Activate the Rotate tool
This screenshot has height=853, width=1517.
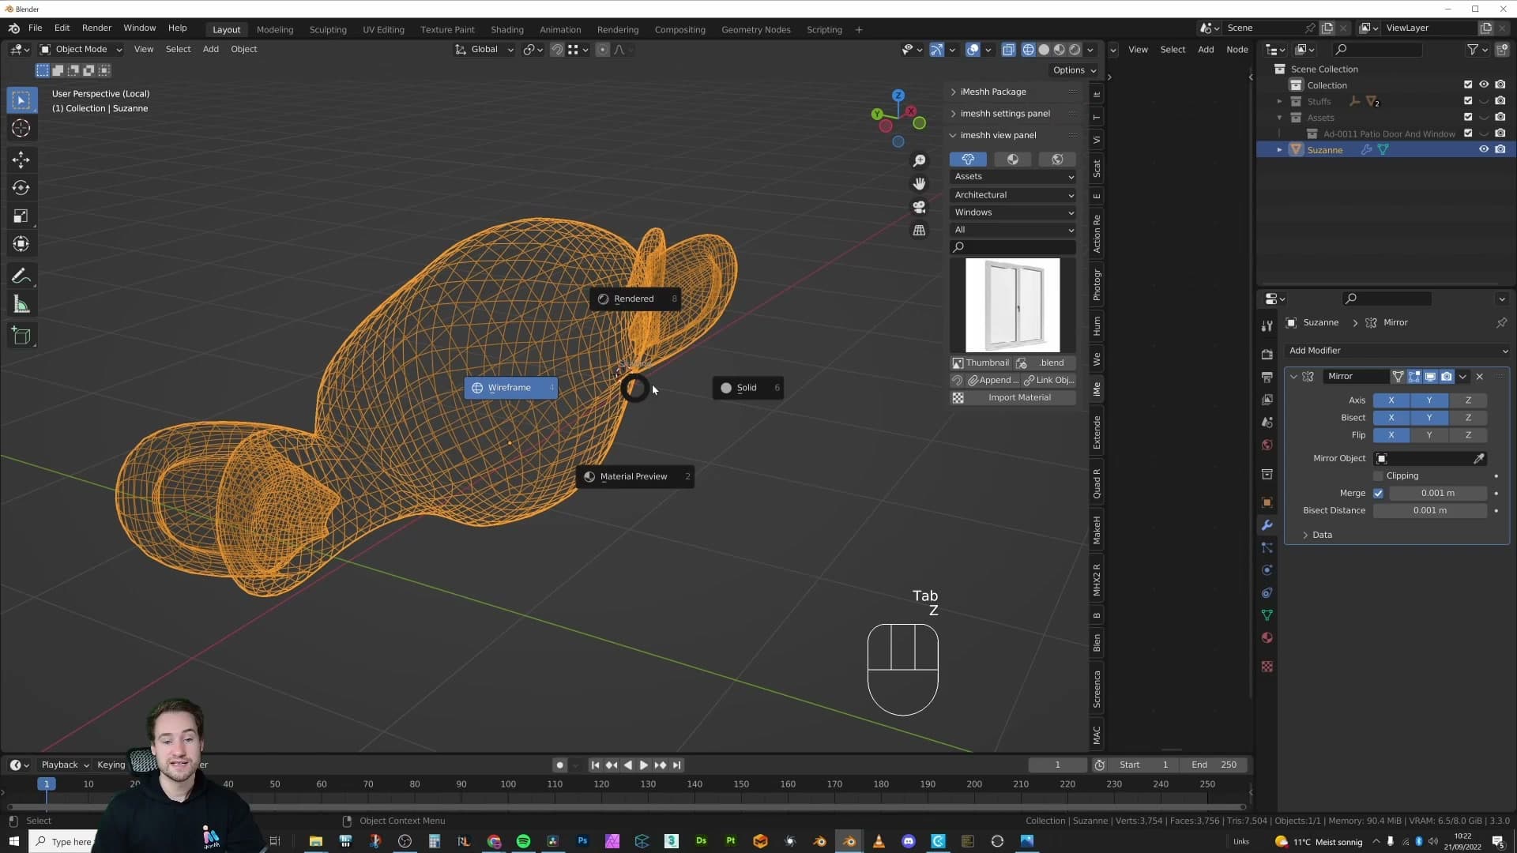(21, 188)
